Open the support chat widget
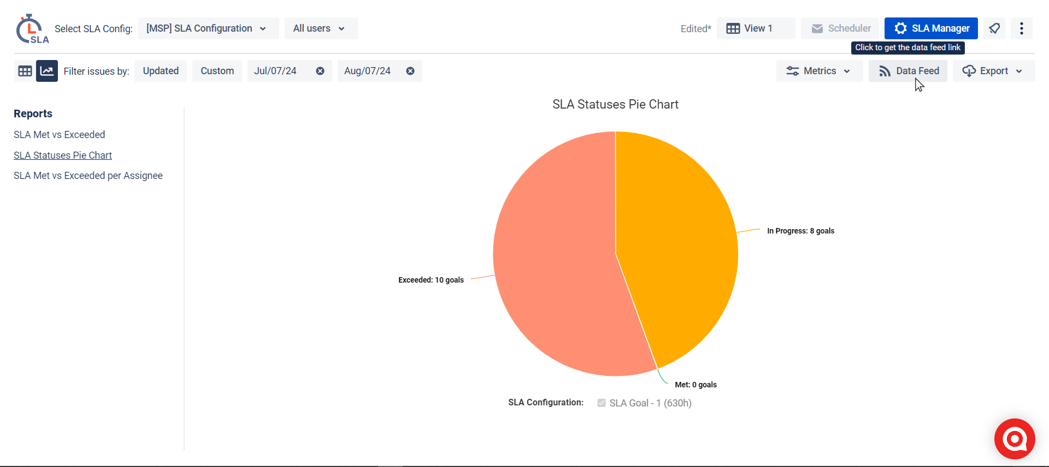 pos(1015,439)
